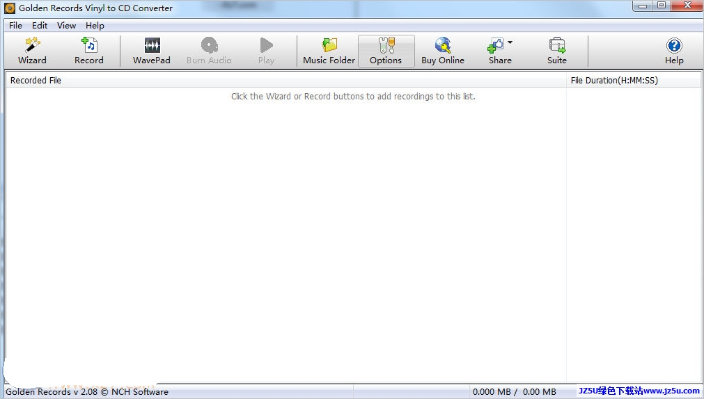Click the Recorded File column header
Screen dimensions: 704x399
click(286, 80)
